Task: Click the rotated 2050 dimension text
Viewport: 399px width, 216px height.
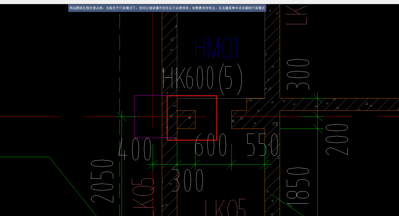Action: coord(102,181)
